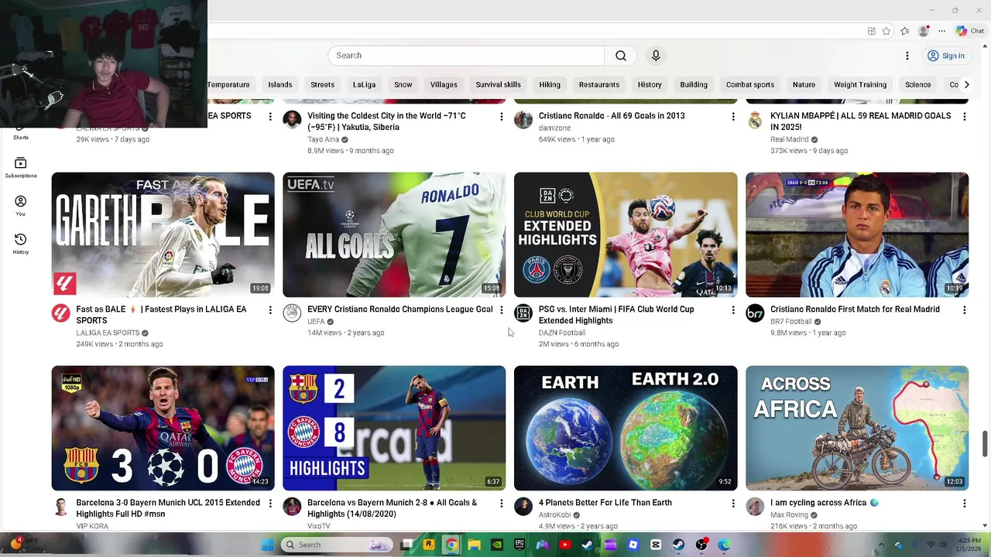Open options for Cristiano Ronaldo First Match video
Viewport: 991px width, 557px height.
(x=964, y=310)
